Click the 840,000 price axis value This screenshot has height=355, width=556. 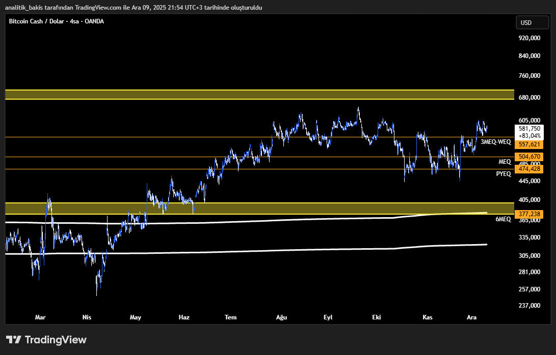(529, 55)
